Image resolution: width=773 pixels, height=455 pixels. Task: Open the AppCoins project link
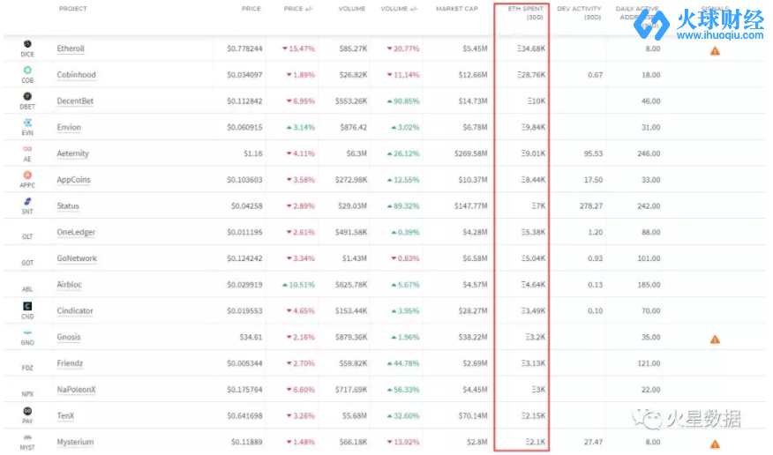[x=73, y=180]
